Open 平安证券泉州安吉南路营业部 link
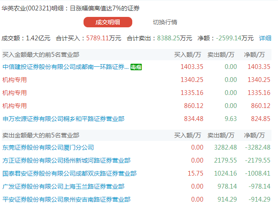 click(67, 199)
